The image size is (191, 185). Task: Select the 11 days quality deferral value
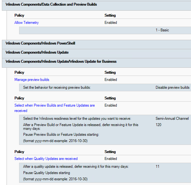[157, 166]
